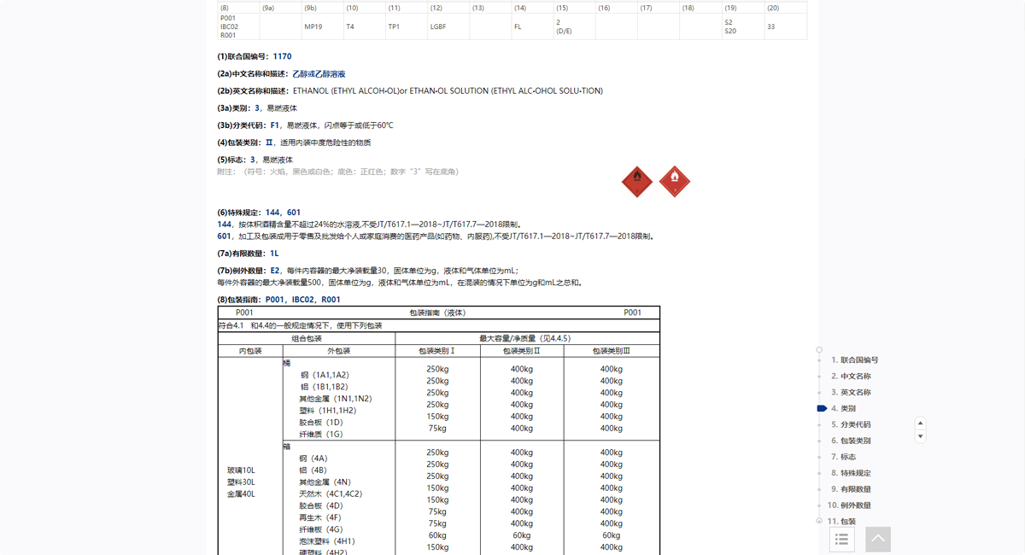Click the 天然木 (4C1,4C2) row
Viewport: 1025px width, 555px height.
click(x=331, y=494)
